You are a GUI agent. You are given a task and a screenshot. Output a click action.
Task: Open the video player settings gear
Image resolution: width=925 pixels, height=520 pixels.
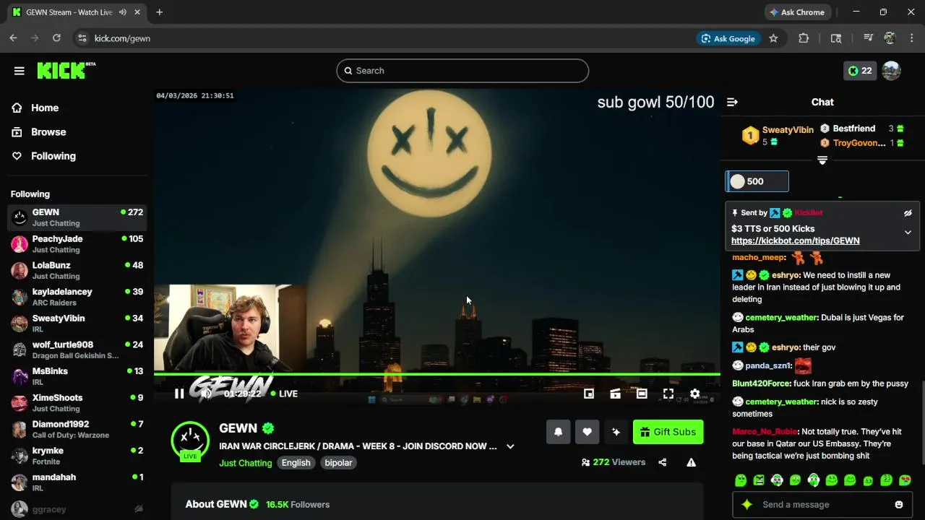pyautogui.click(x=694, y=394)
